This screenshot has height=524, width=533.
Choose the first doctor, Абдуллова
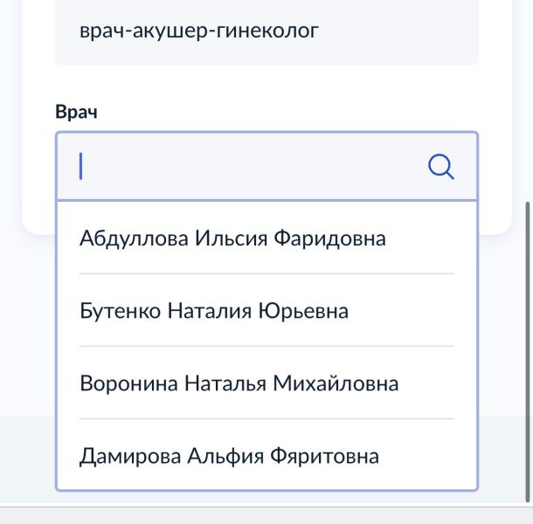(232, 238)
